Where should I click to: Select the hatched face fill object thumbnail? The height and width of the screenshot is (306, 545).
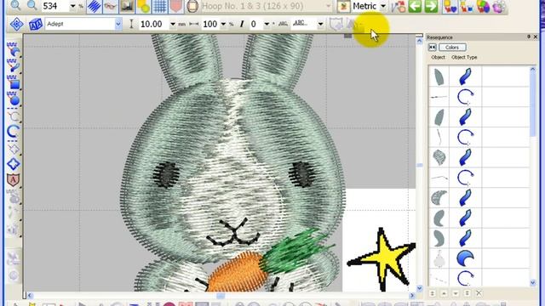439,157
